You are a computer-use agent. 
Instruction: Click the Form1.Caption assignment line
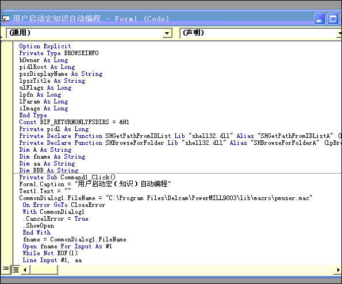(95, 185)
